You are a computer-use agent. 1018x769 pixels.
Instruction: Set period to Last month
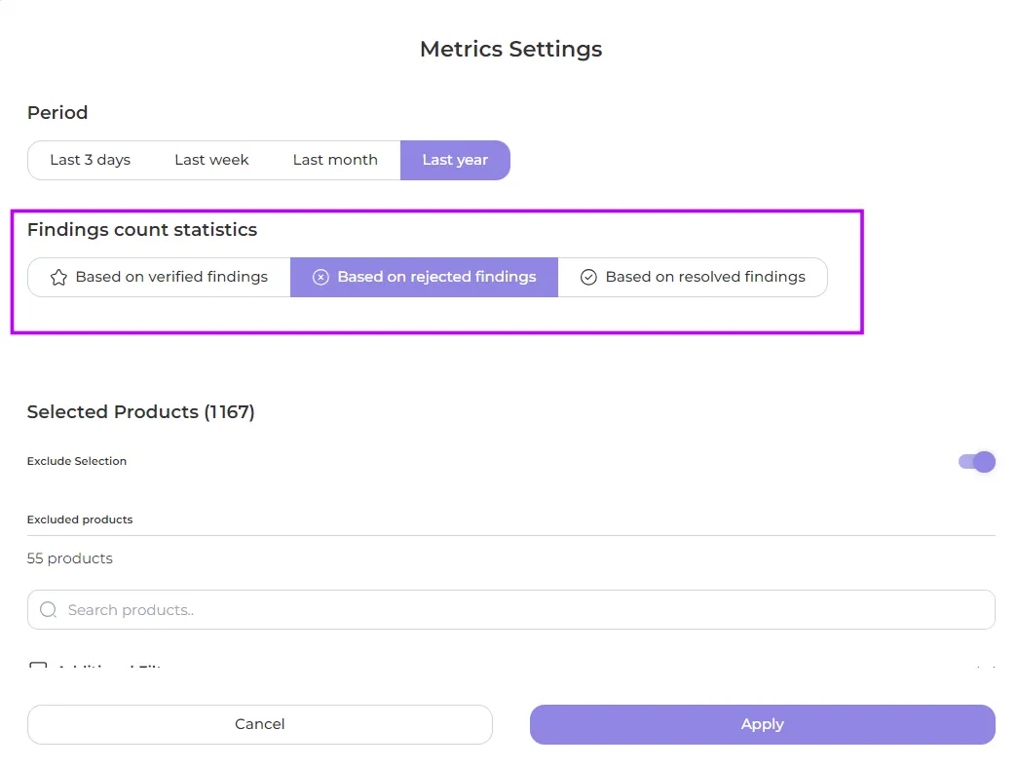(x=335, y=161)
